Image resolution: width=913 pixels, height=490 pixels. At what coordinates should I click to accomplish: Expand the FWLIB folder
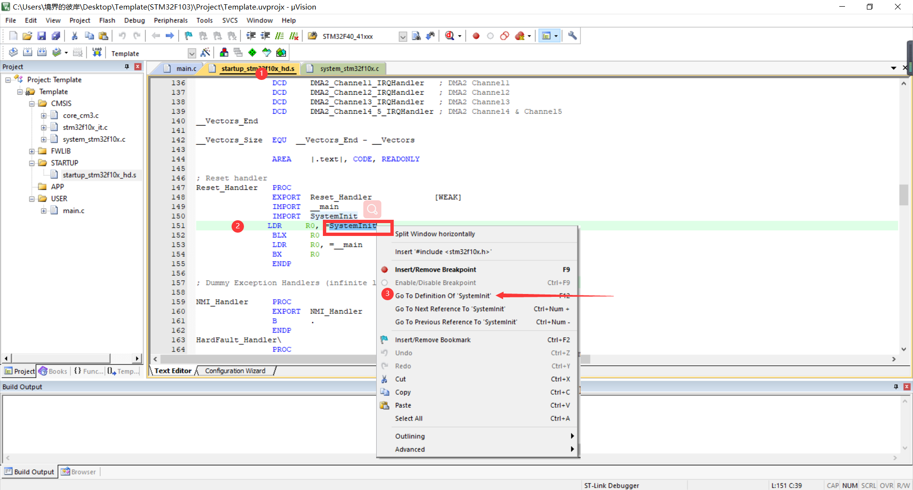(x=31, y=151)
